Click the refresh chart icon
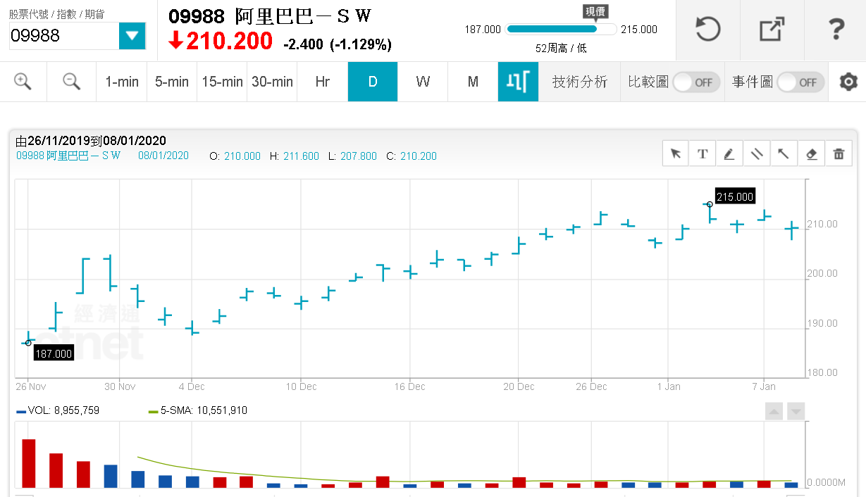This screenshot has height=497, width=866. [x=707, y=30]
